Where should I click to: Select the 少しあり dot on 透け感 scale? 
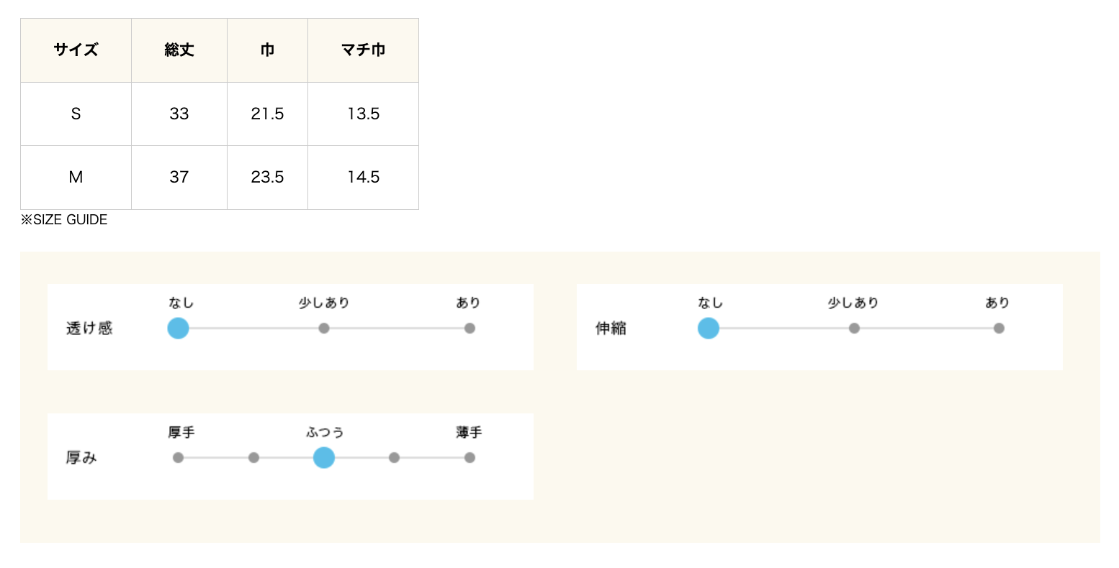(x=324, y=329)
